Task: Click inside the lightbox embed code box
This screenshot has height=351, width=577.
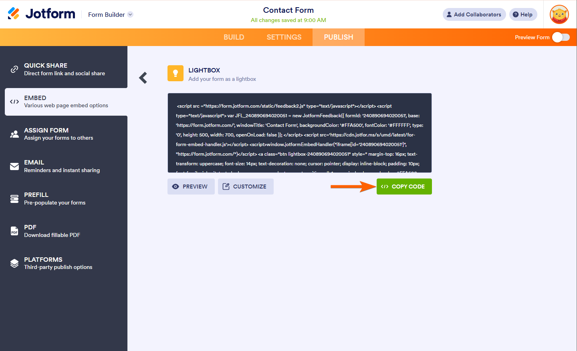Action: click(x=300, y=133)
